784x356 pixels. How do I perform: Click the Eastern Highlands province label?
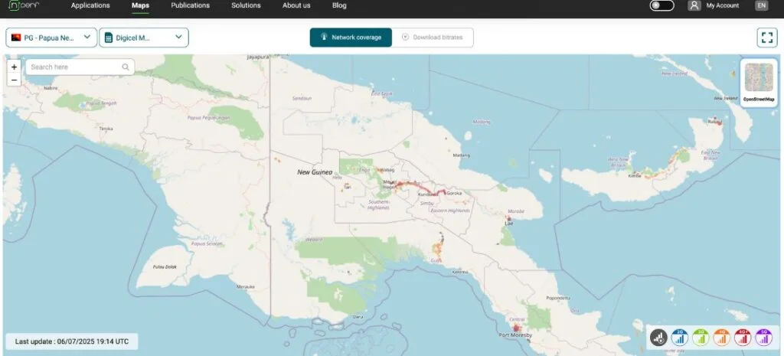coord(450,211)
